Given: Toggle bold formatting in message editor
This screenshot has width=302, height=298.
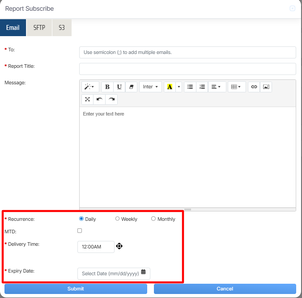Looking at the screenshot, I should pyautogui.click(x=107, y=87).
